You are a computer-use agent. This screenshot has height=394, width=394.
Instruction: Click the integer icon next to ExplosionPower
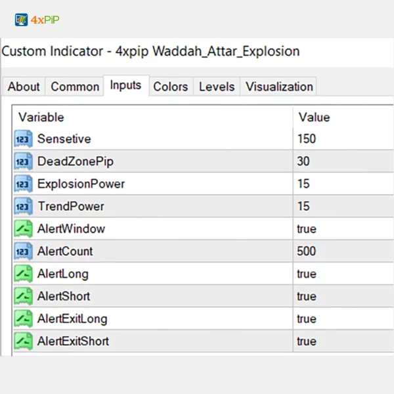(23, 184)
